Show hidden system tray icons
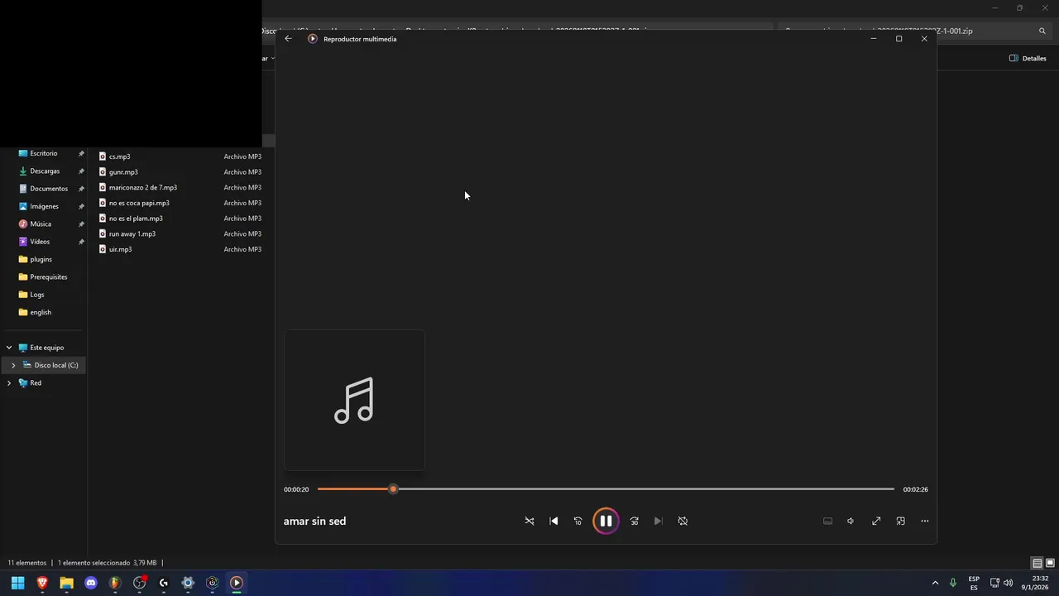The width and height of the screenshot is (1059, 596). [935, 583]
